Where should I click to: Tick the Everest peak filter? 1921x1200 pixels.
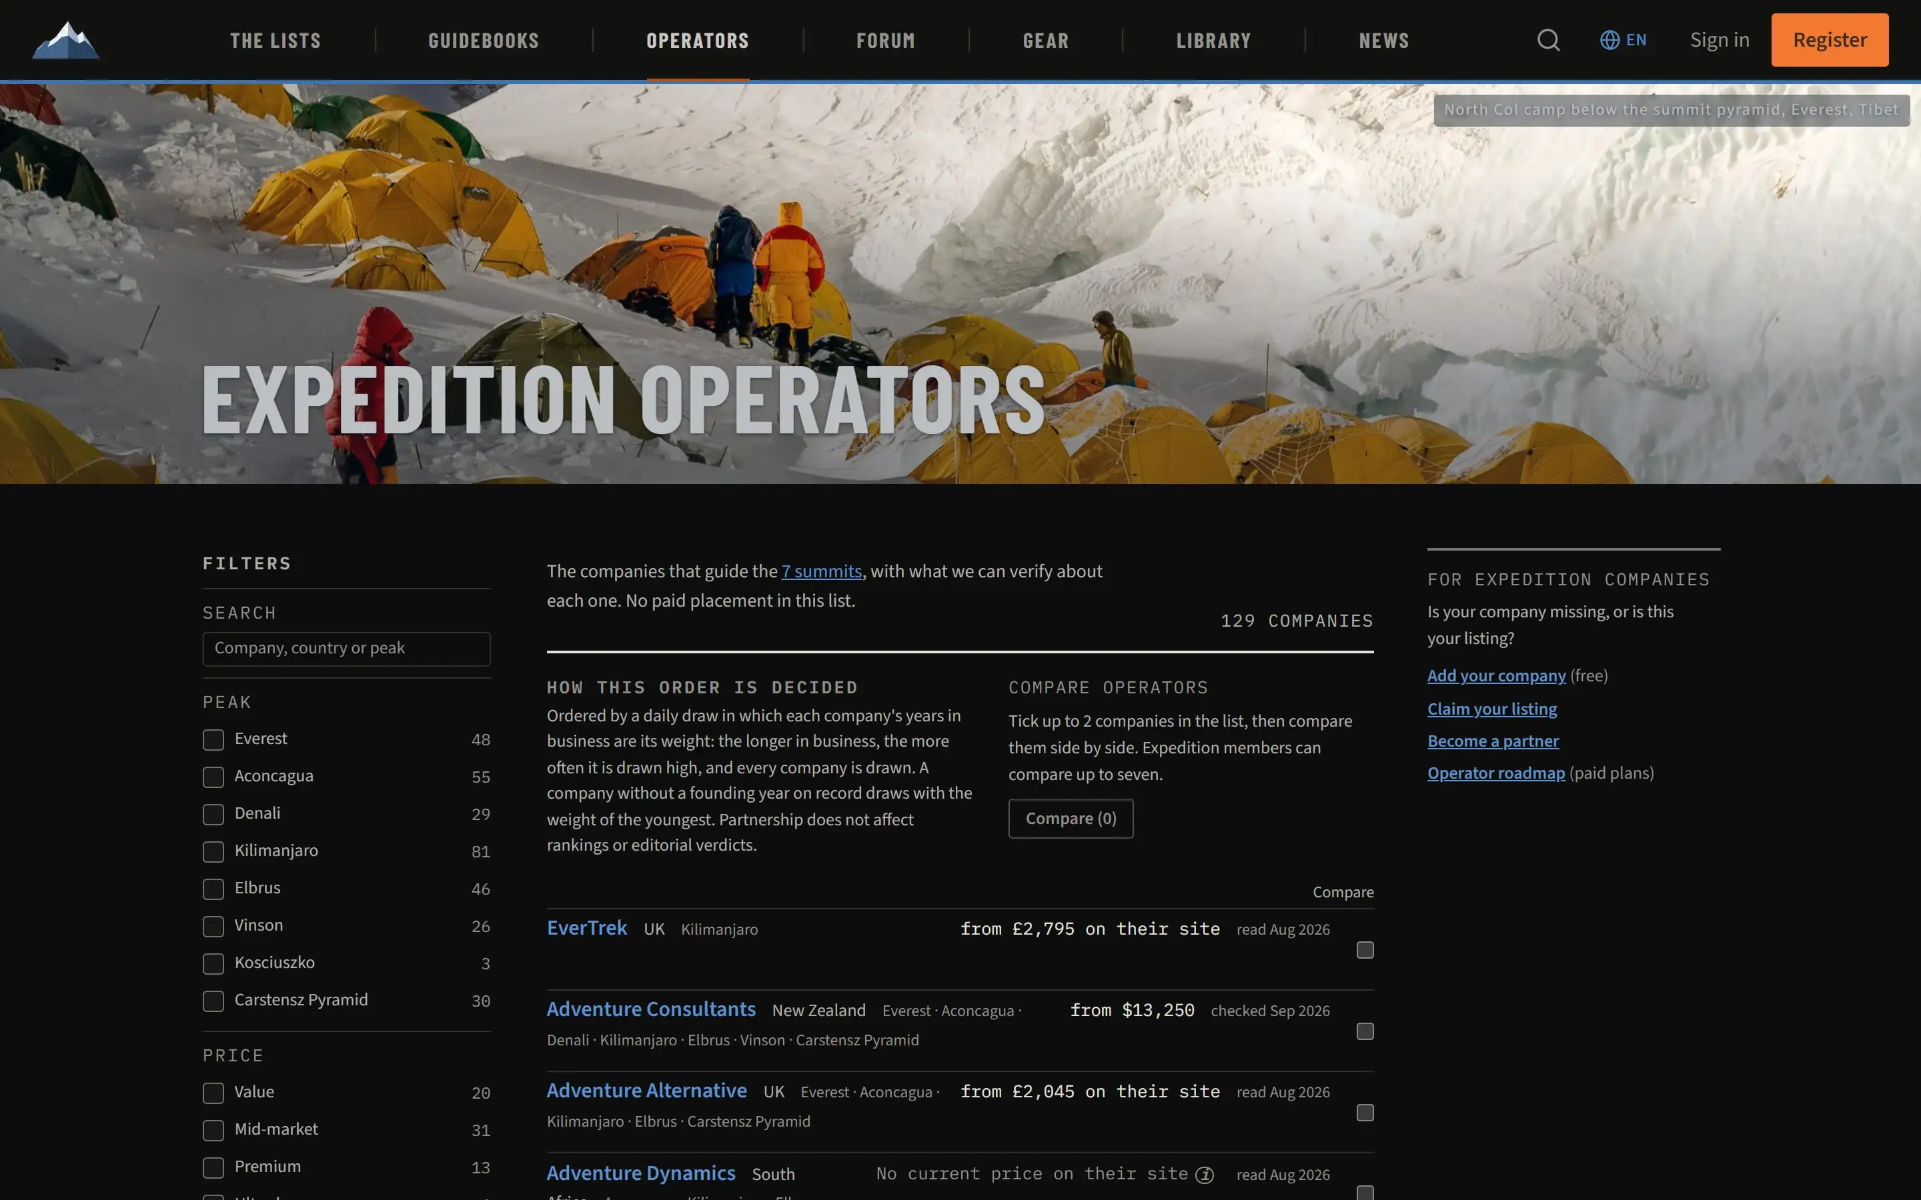tap(213, 740)
